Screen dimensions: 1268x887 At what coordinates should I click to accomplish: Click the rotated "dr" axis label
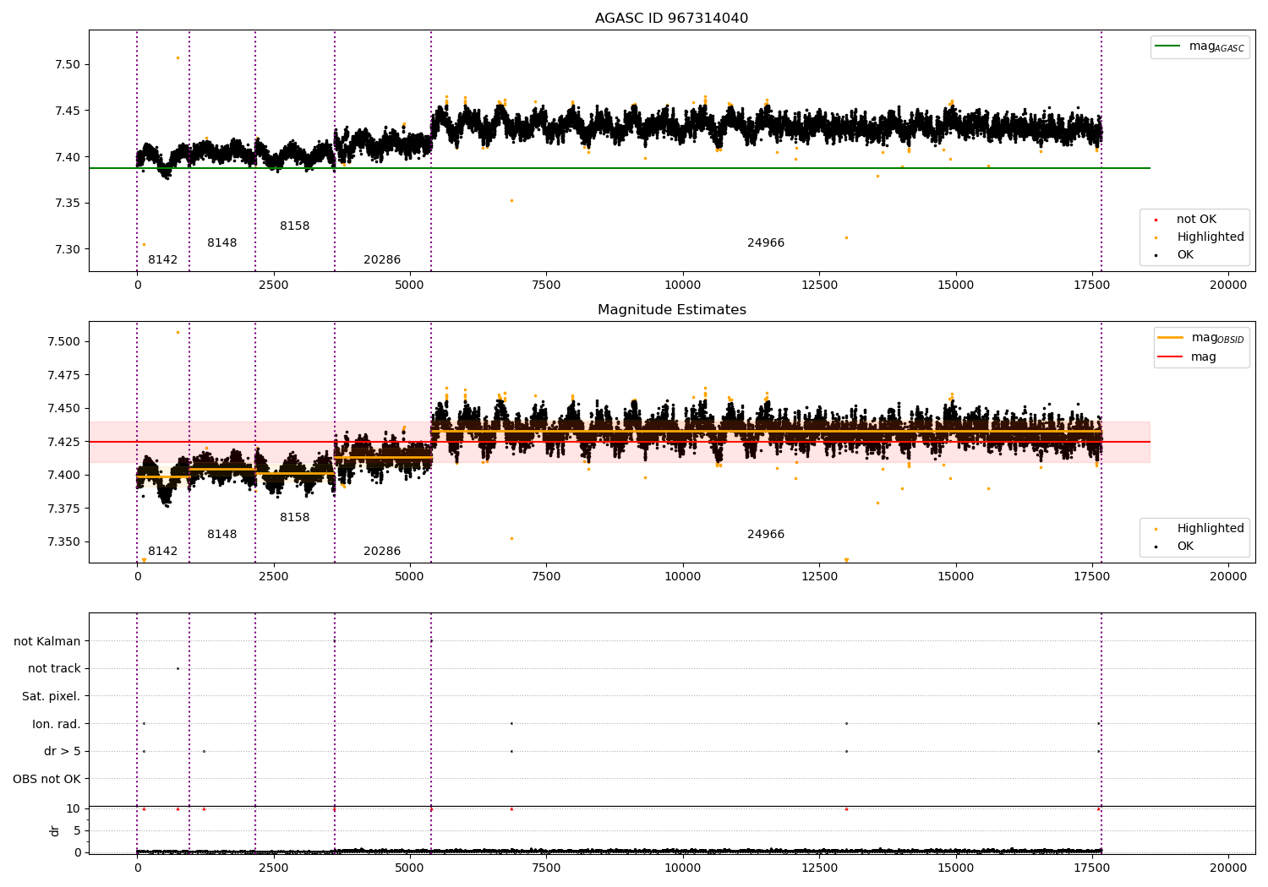click(x=55, y=830)
